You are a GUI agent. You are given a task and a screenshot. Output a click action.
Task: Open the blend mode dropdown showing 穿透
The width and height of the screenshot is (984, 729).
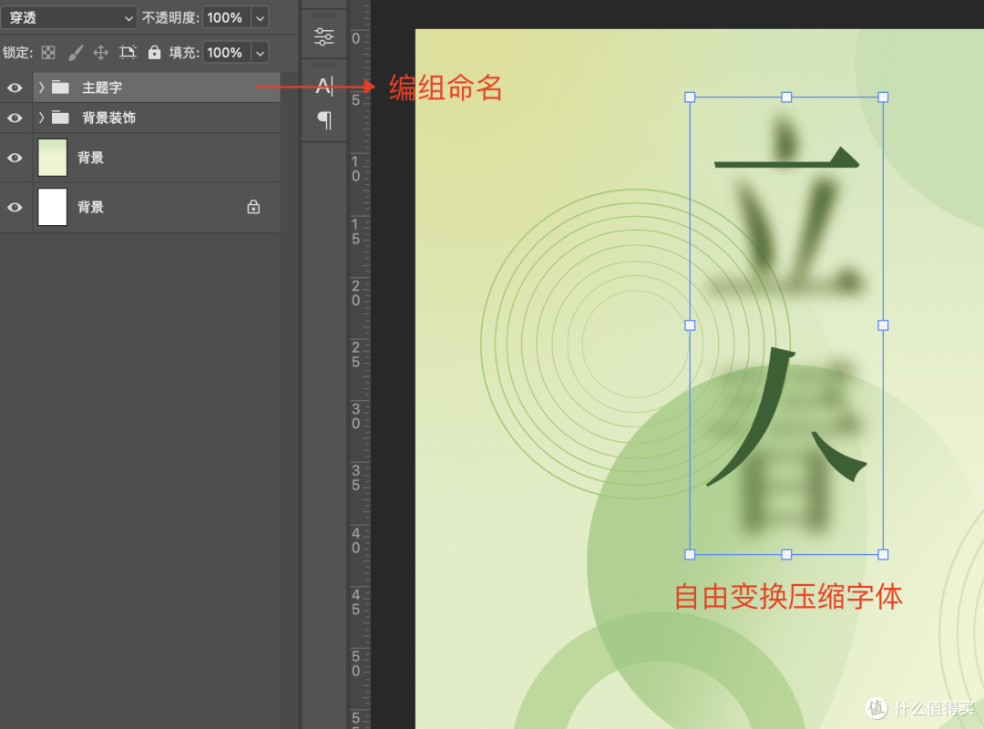coord(68,17)
